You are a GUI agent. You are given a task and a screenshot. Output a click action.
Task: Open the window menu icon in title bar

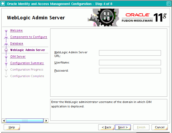[3, 4]
